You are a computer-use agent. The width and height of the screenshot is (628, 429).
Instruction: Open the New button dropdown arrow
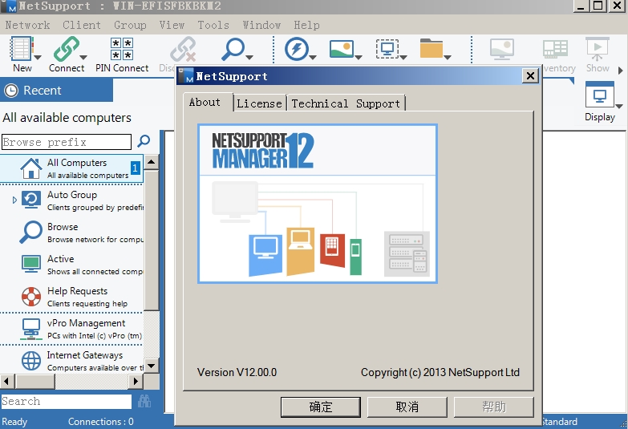pyautogui.click(x=38, y=57)
